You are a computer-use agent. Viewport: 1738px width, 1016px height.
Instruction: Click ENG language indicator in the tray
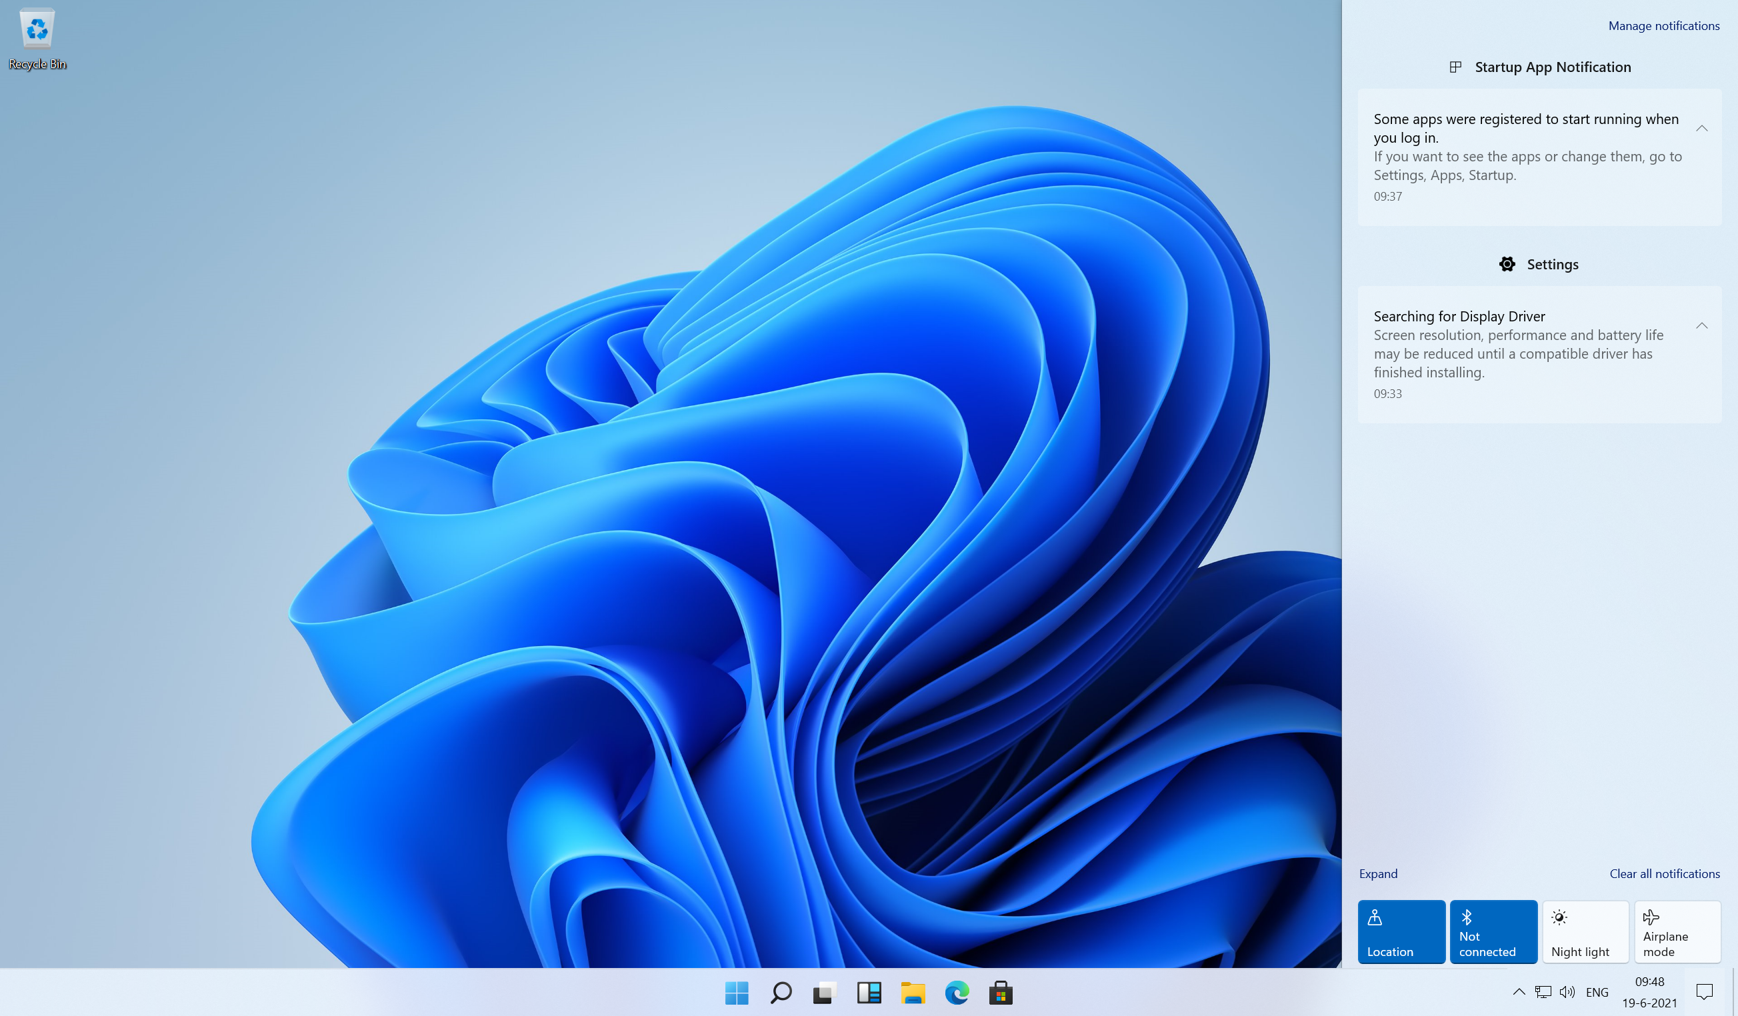[x=1597, y=992]
